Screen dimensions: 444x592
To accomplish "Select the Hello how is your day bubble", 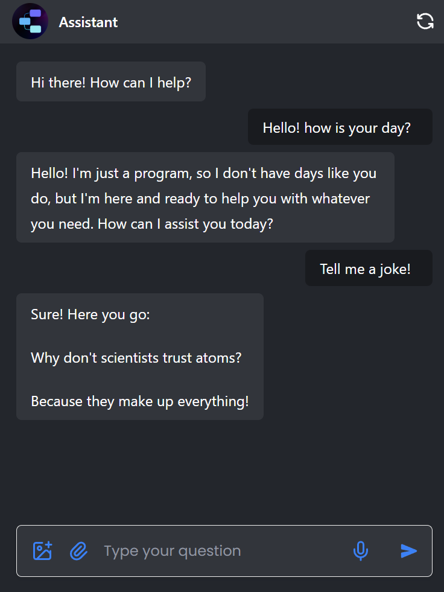I will [x=340, y=127].
